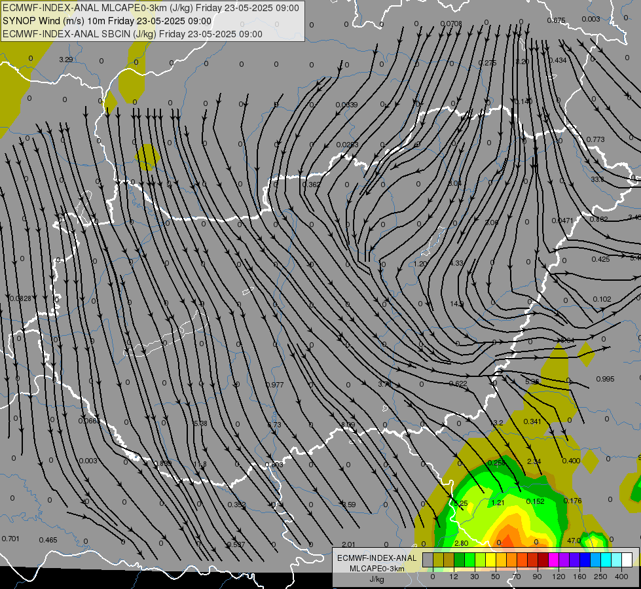
Task: Click the map value 0.425
Action: coord(600,259)
